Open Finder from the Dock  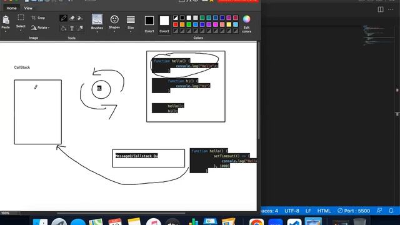click(x=40, y=222)
